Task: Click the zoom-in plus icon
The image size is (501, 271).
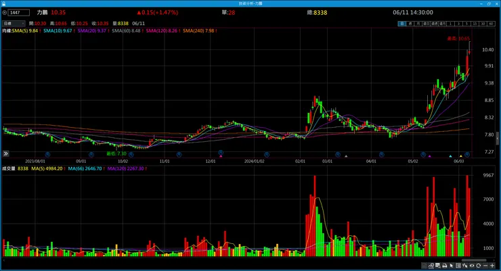Action: (x=492, y=266)
